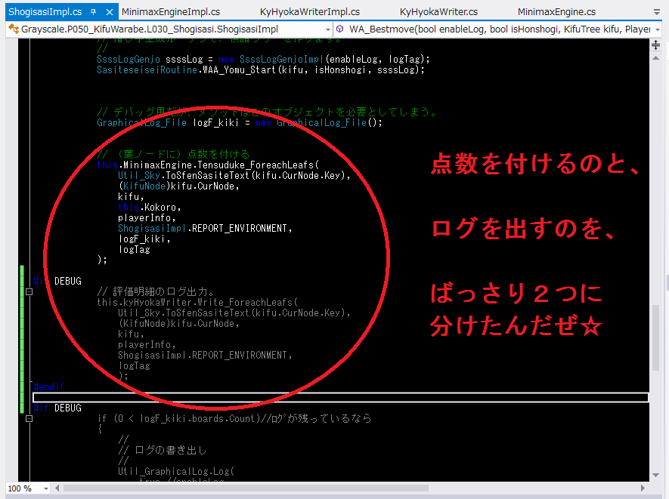Activate the ShogisasiImpl.cs tab
The width and height of the screenshot is (669, 499).
click(x=45, y=12)
